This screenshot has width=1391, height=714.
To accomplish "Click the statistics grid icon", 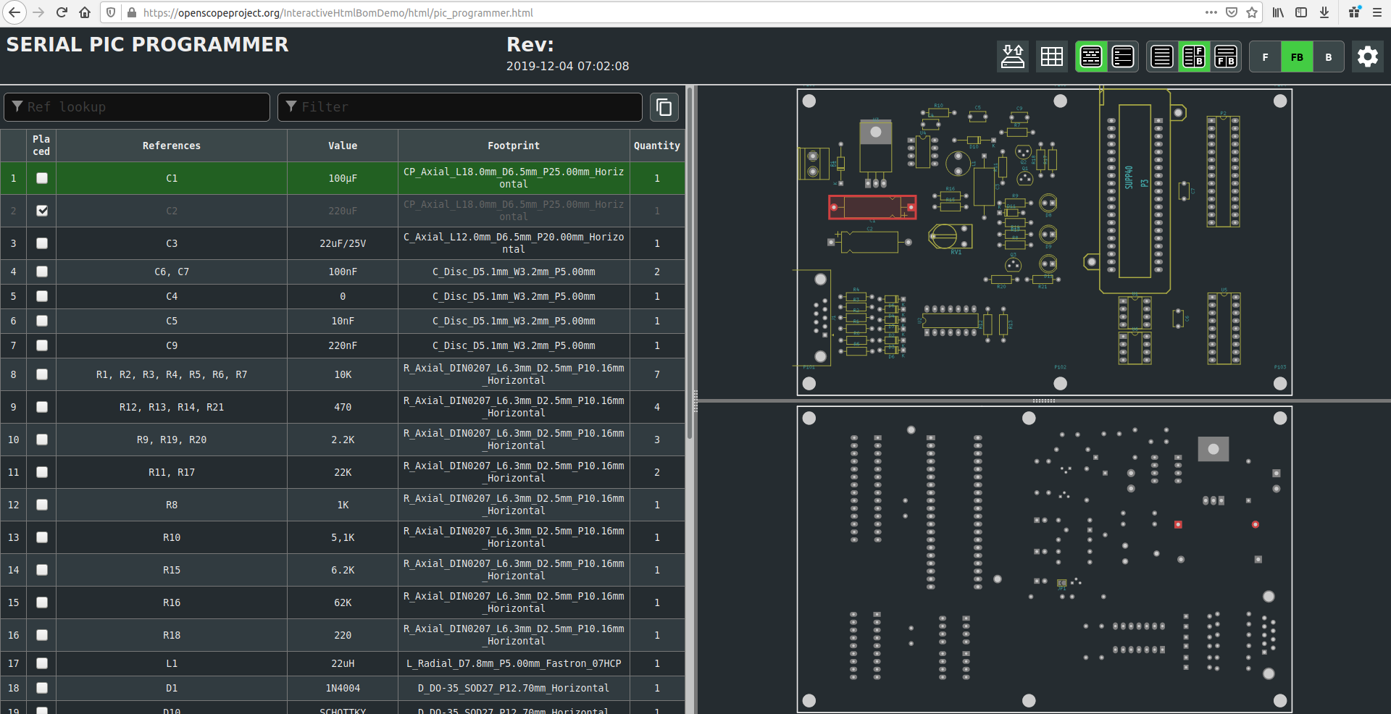I will point(1051,56).
